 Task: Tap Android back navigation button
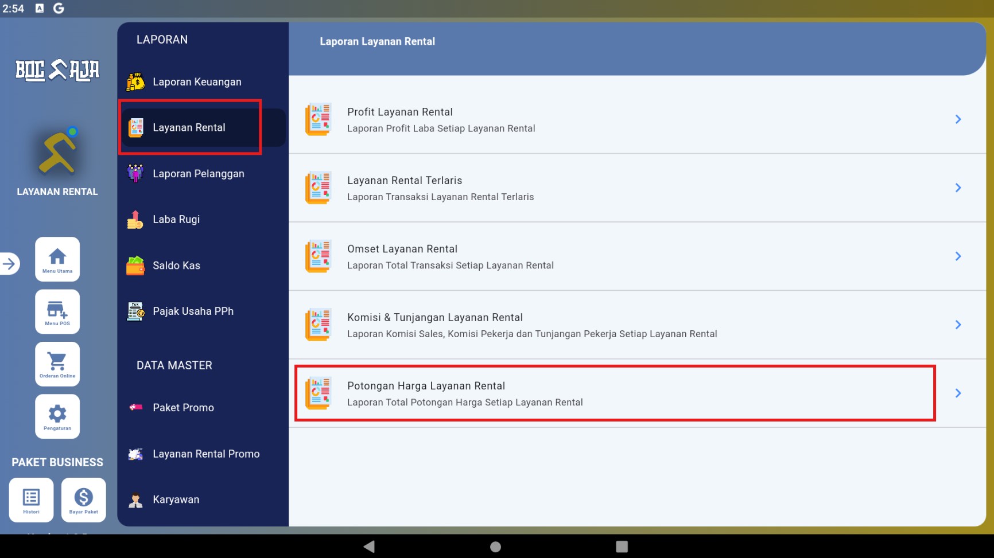(369, 547)
